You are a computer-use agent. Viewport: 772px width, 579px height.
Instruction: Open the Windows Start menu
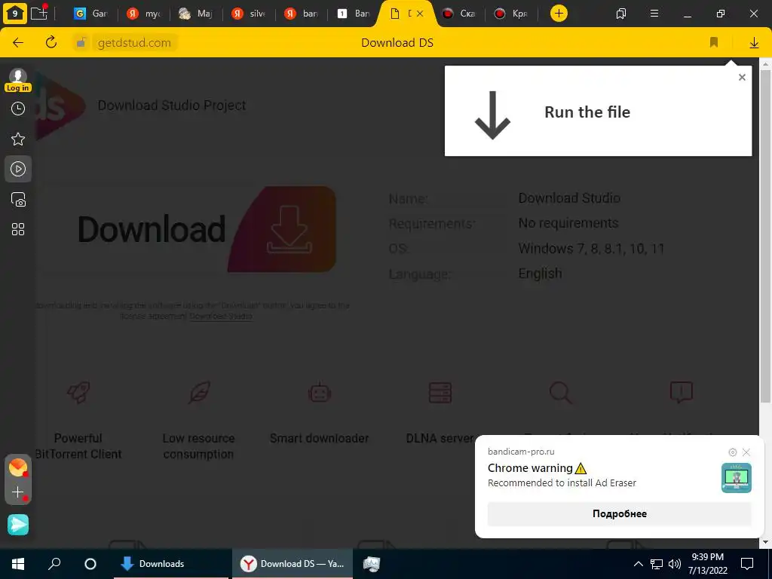(18, 564)
